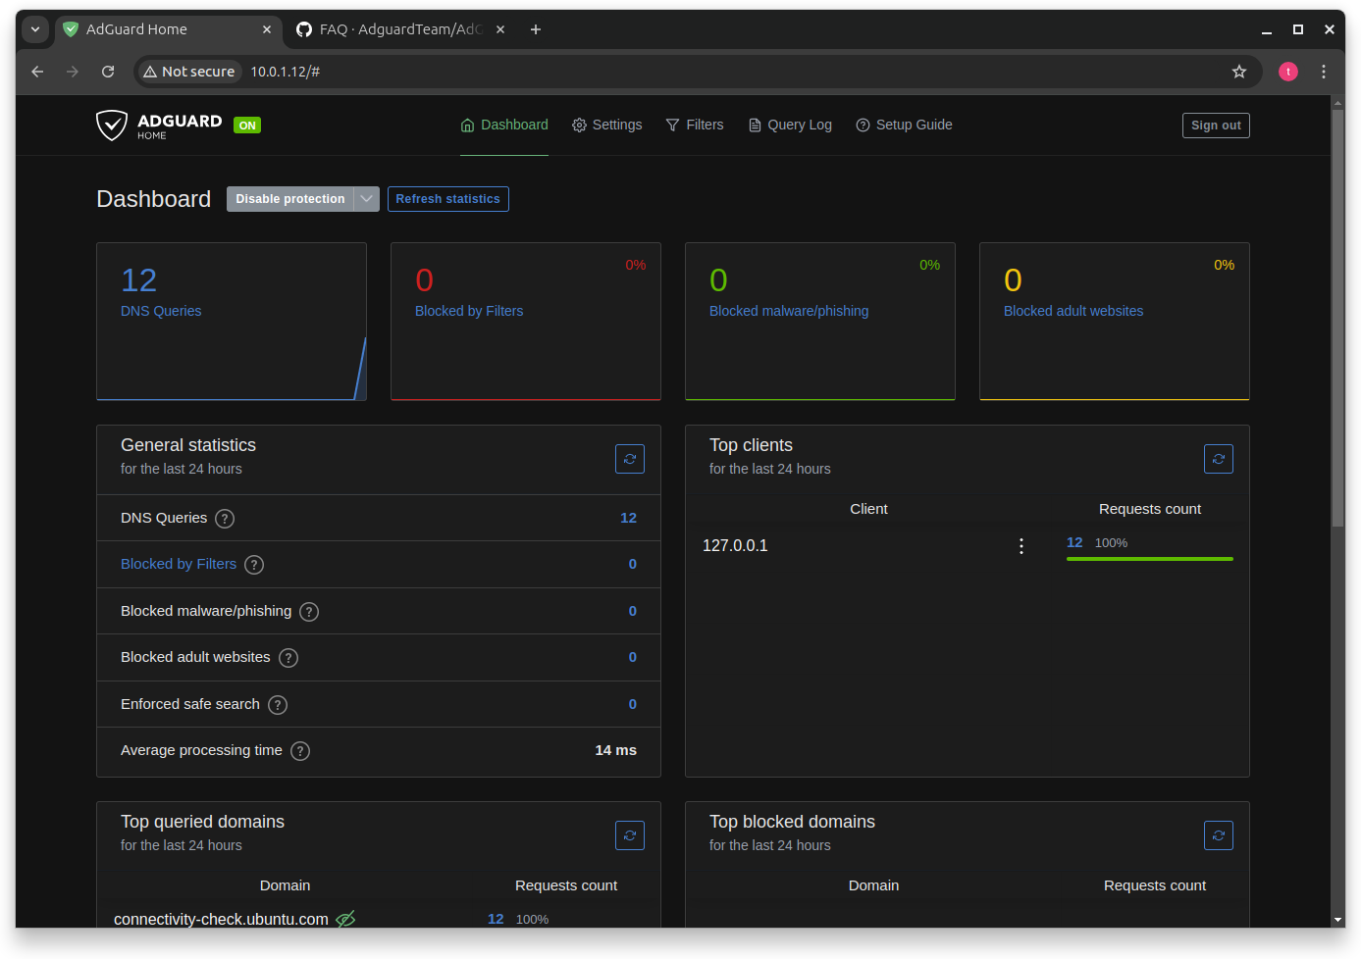Image resolution: width=1361 pixels, height=959 pixels.
Task: Click help icon for Enforced safe search
Action: 278,705
